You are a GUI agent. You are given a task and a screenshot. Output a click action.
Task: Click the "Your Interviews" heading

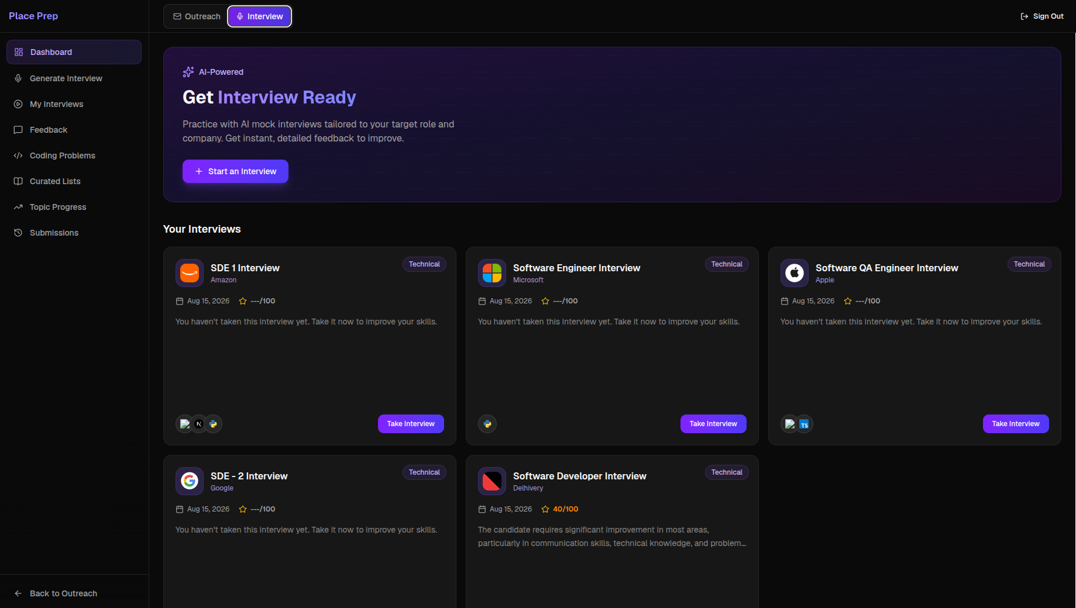[x=202, y=229]
